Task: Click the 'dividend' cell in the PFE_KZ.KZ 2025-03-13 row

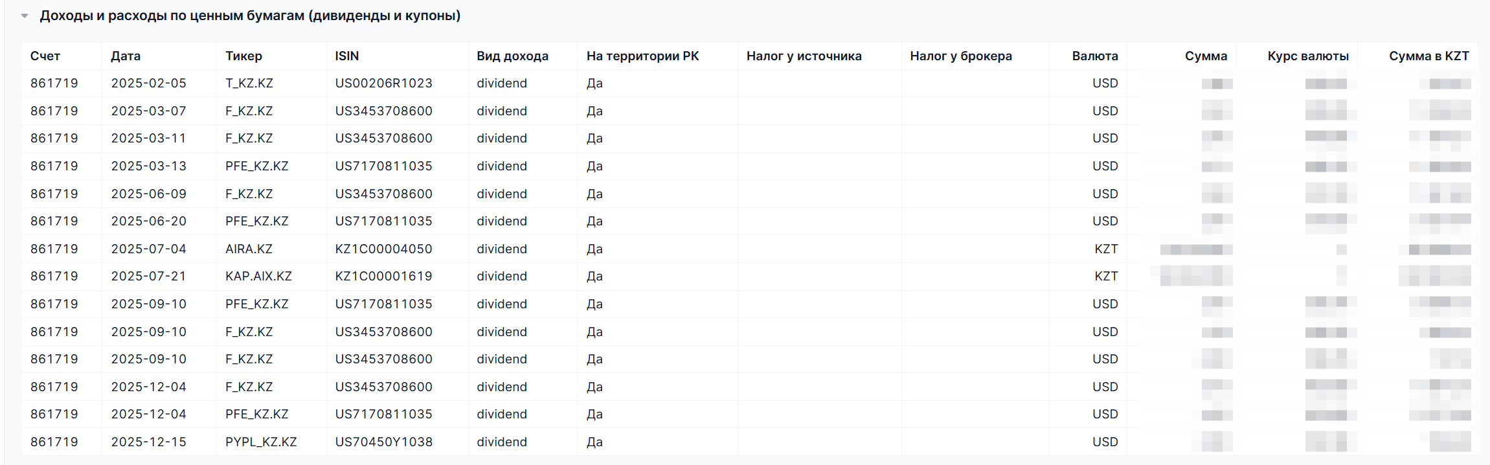Action: click(x=502, y=166)
